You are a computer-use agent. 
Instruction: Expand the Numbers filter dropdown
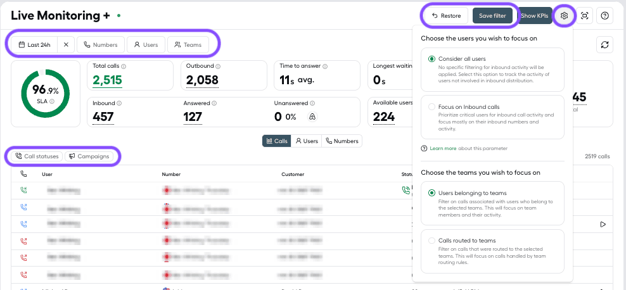pyautogui.click(x=101, y=45)
